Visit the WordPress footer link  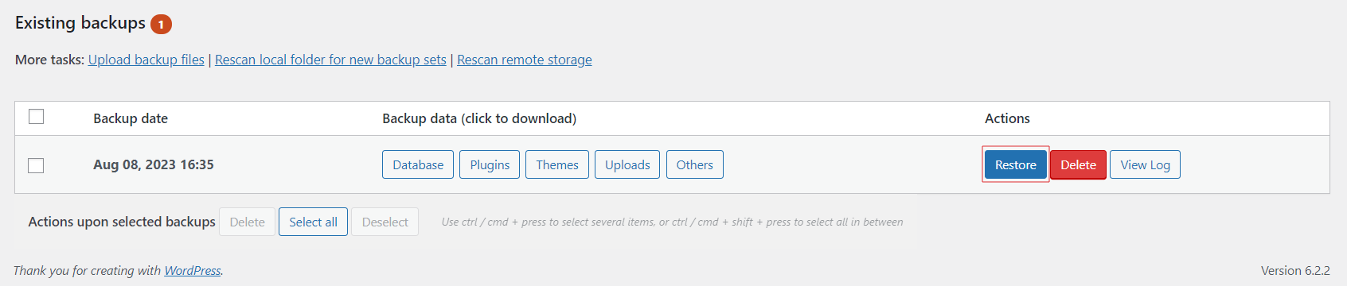[193, 270]
